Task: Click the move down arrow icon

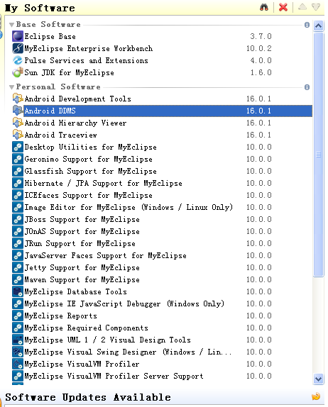Action: 316,7
